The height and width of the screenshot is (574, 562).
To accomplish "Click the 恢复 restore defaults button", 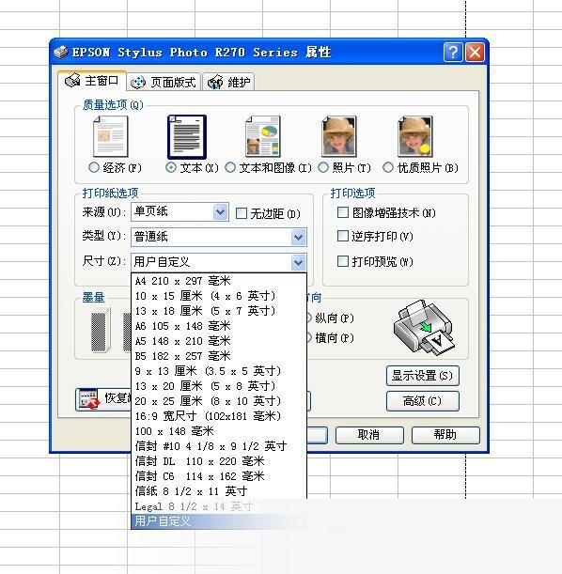I will [x=103, y=399].
